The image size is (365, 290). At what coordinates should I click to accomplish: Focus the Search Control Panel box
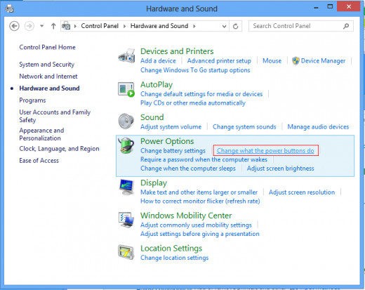coord(301,26)
